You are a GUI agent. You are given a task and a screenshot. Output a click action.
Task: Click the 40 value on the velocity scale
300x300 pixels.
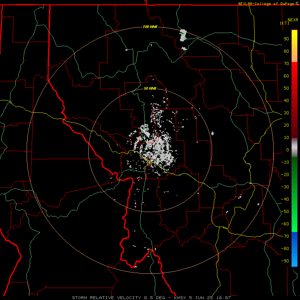(286, 100)
